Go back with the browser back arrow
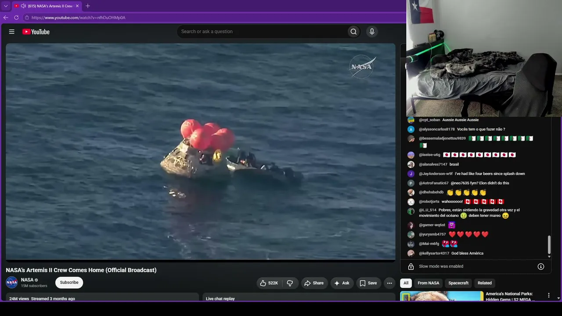This screenshot has height=316, width=562. tap(6, 18)
